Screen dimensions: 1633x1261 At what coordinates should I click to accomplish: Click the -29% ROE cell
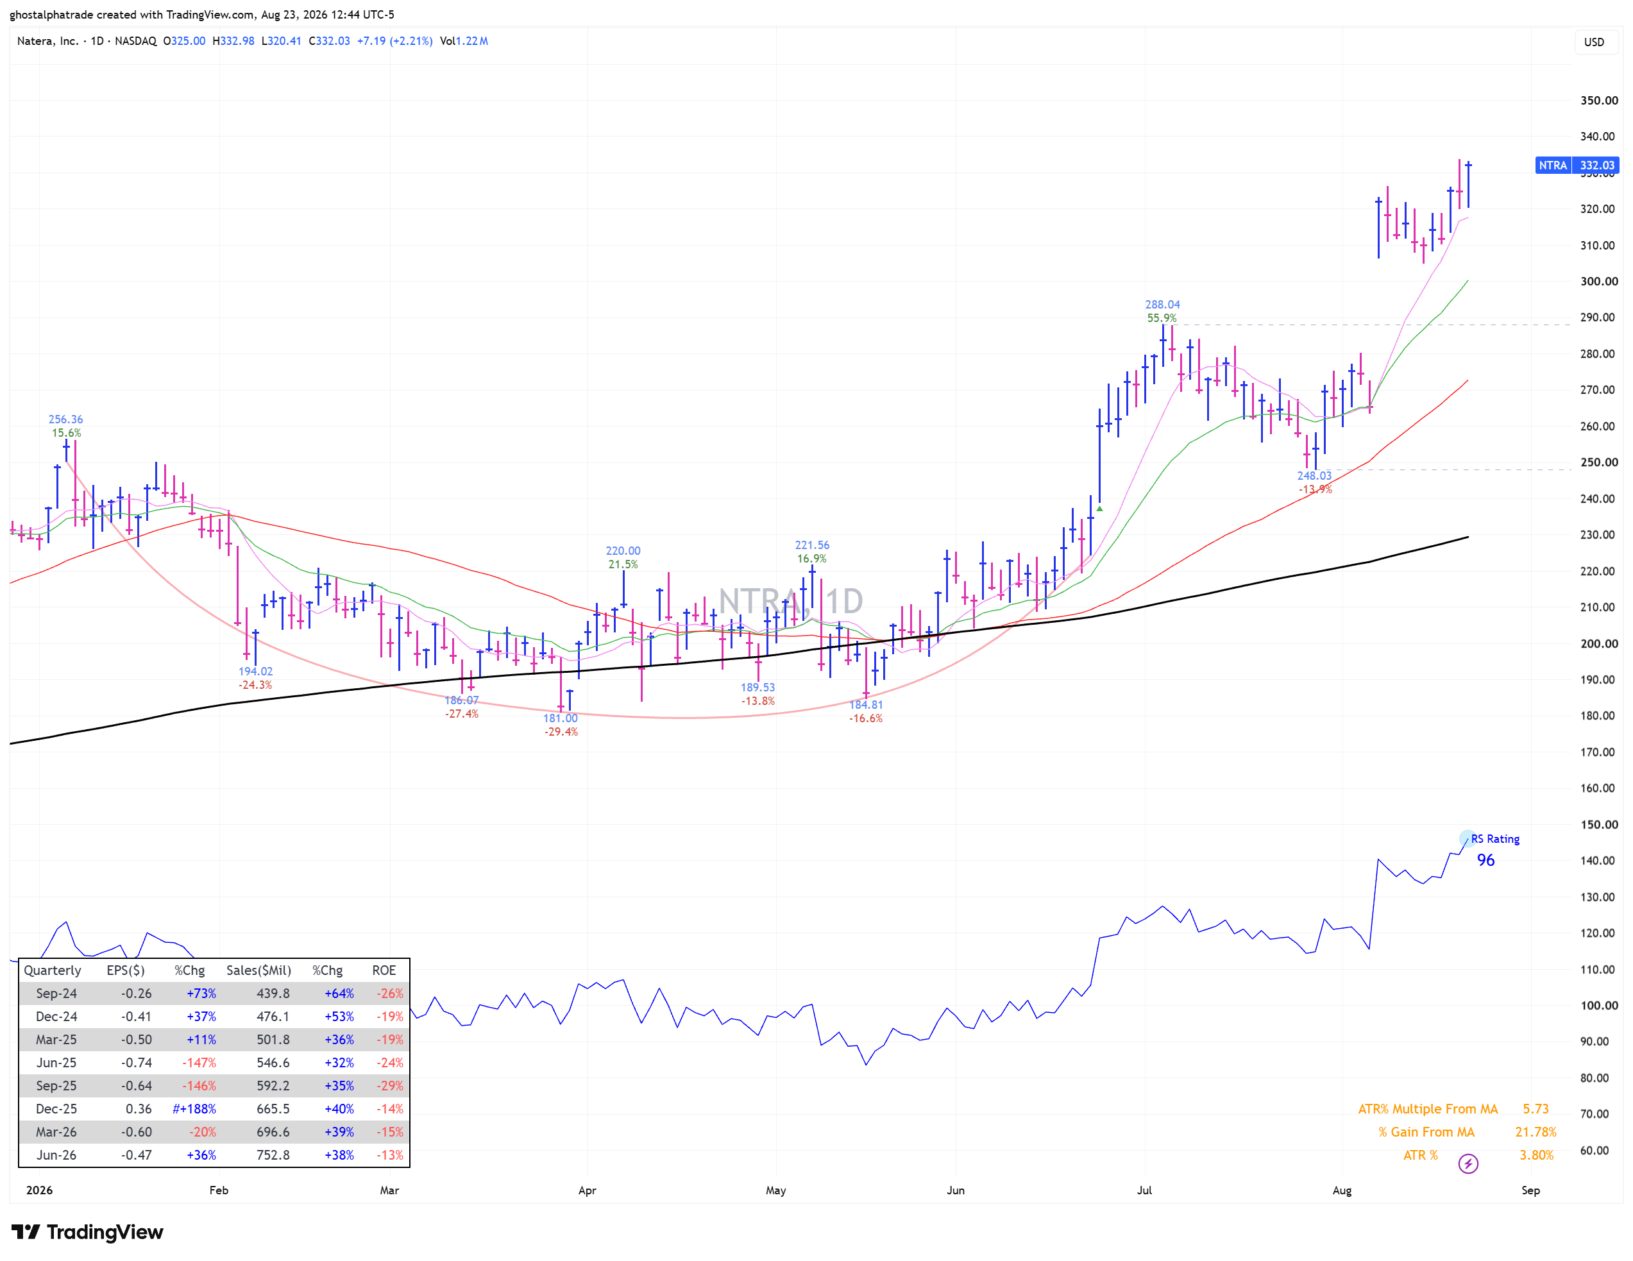[x=389, y=1086]
